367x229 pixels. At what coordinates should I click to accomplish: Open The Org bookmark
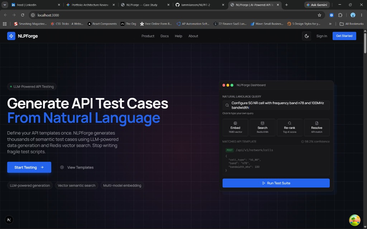128,24
